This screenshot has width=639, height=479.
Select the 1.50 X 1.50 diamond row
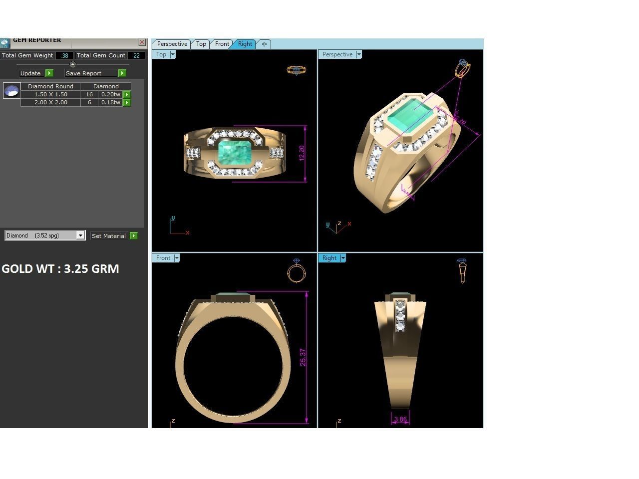51,94
